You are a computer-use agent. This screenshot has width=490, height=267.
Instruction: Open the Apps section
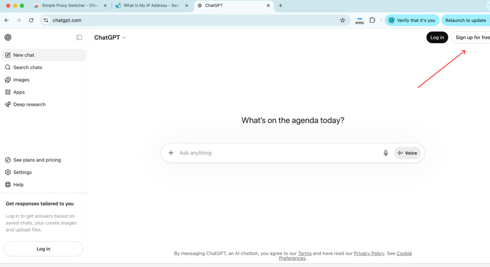tap(44, 92)
